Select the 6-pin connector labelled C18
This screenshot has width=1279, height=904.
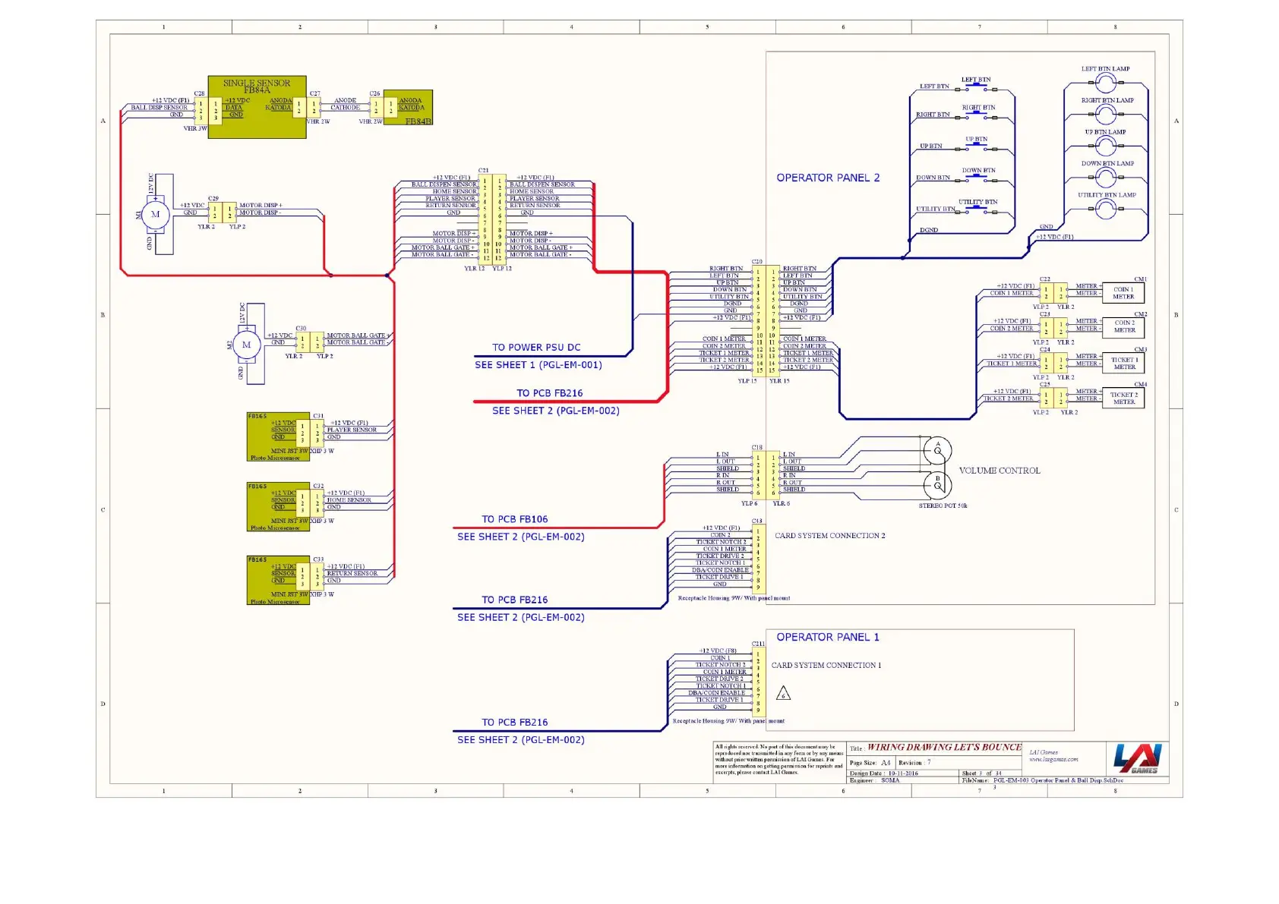pos(766,475)
